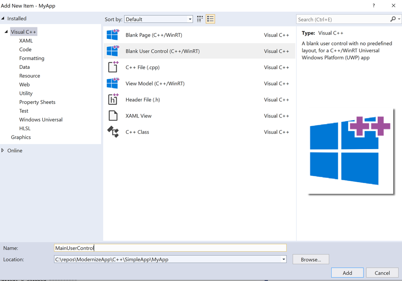
Task: Select the Property Sheets category
Action: (37, 102)
